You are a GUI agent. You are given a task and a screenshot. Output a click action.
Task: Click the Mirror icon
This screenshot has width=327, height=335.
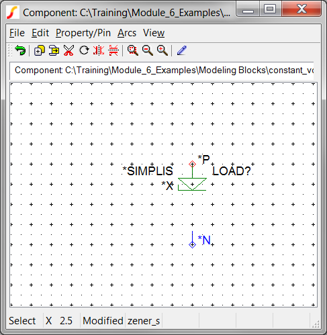99,50
